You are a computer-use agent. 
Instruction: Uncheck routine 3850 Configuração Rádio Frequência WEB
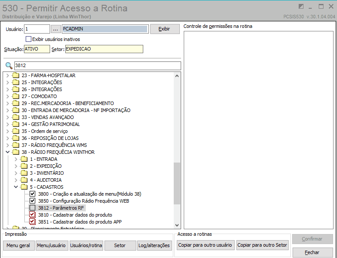pos(33,201)
